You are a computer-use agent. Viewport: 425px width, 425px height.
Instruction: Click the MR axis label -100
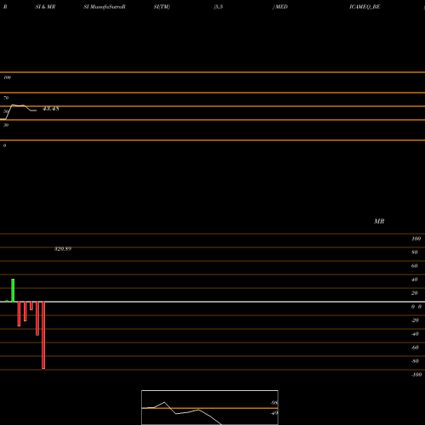416,375
